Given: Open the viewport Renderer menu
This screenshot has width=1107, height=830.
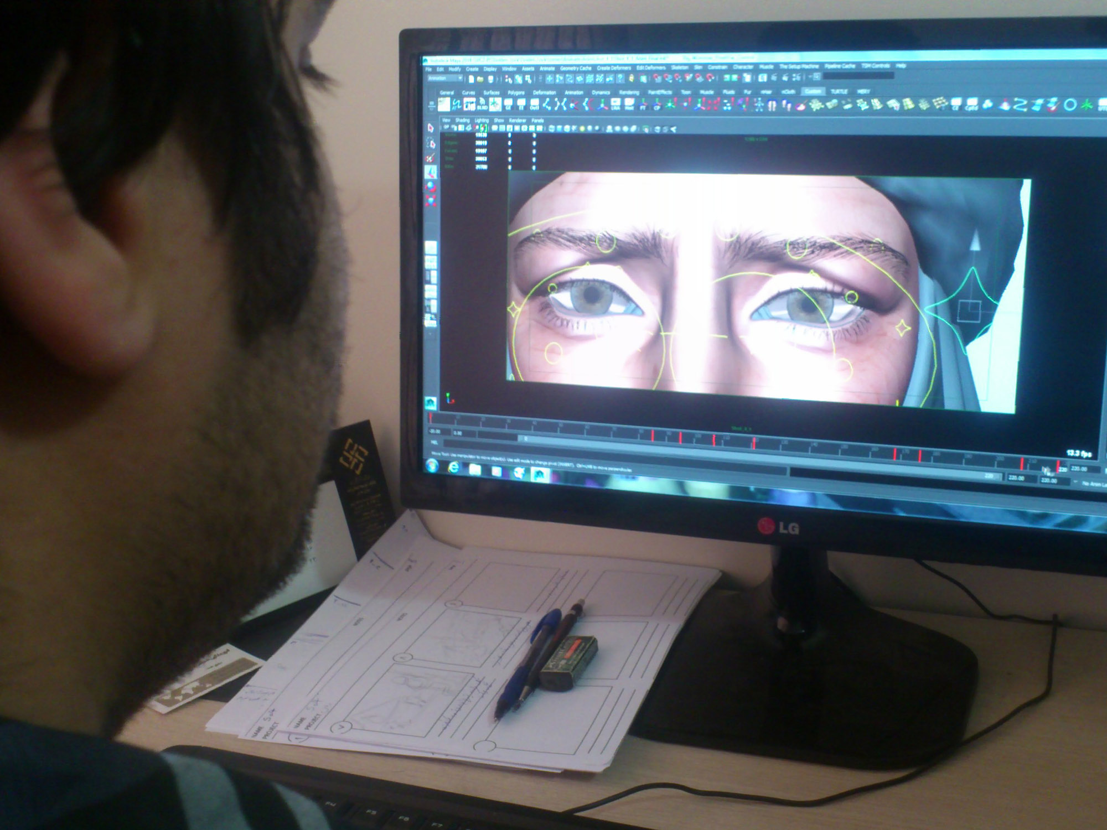Looking at the screenshot, I should click(518, 121).
